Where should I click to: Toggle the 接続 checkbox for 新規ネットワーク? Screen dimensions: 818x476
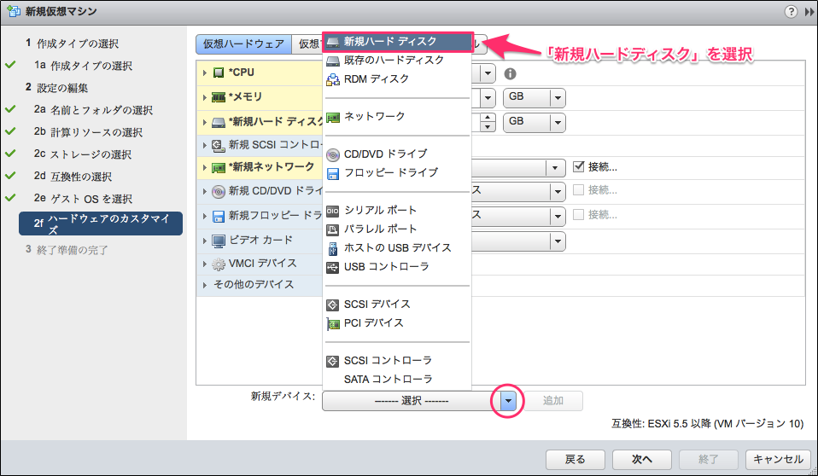578,167
